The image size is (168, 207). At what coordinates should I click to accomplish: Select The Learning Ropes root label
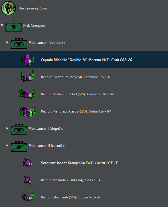(33, 8)
